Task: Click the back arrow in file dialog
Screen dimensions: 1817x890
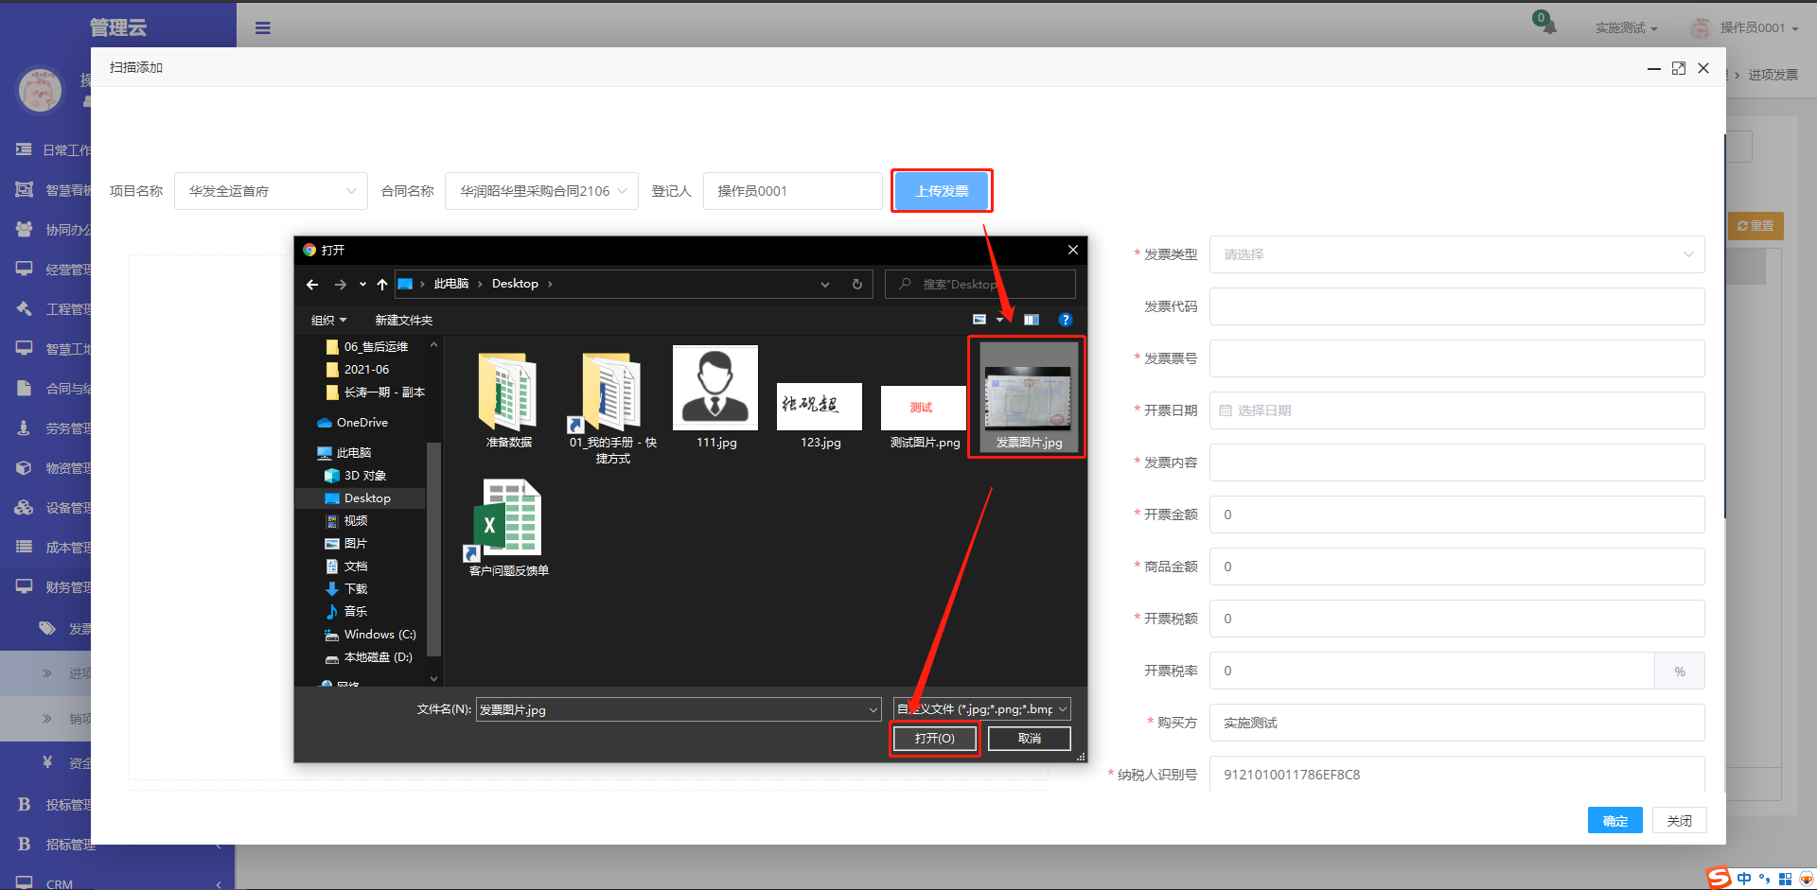Action: click(x=312, y=285)
